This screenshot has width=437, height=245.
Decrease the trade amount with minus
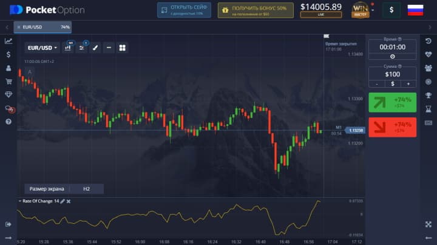pos(377,84)
